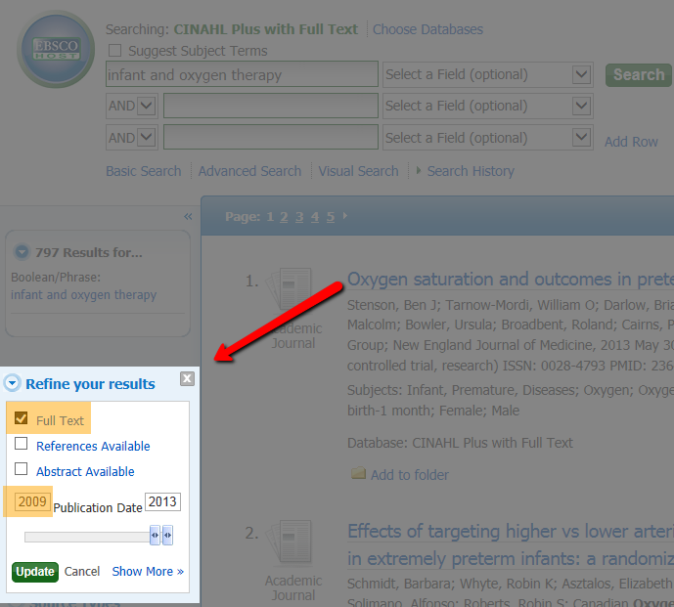Open Show More limiters
Image resolution: width=674 pixels, height=607 pixels.
pyautogui.click(x=148, y=572)
